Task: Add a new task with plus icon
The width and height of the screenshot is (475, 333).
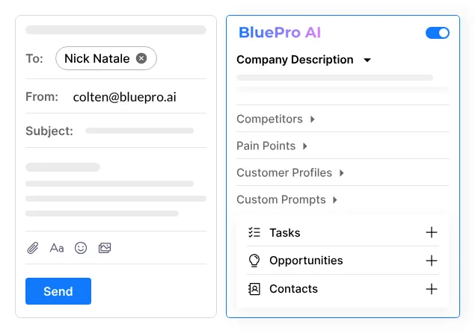Action: click(x=432, y=232)
